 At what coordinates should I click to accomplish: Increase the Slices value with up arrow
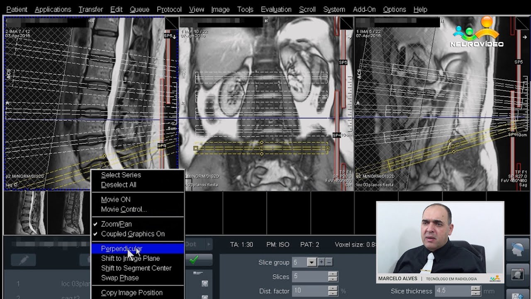click(333, 274)
